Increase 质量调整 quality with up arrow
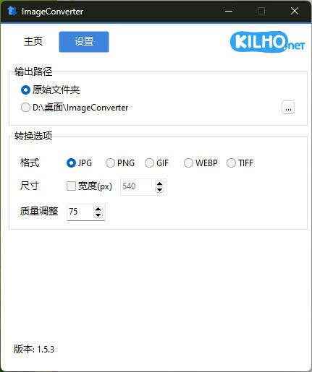 point(98,209)
